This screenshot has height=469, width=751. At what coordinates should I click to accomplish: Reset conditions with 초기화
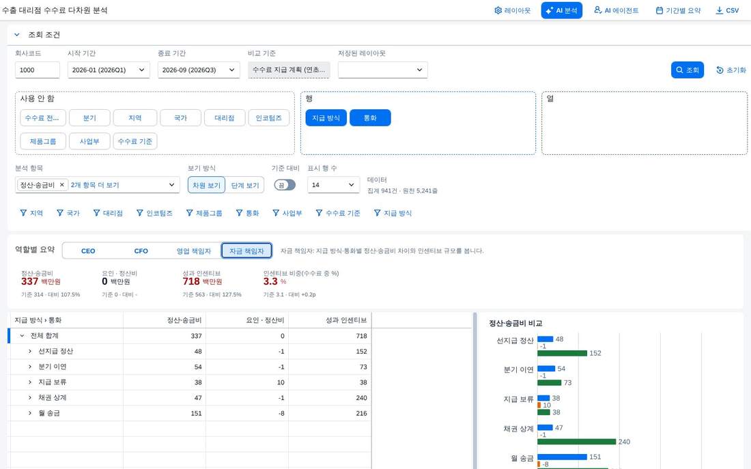point(731,70)
